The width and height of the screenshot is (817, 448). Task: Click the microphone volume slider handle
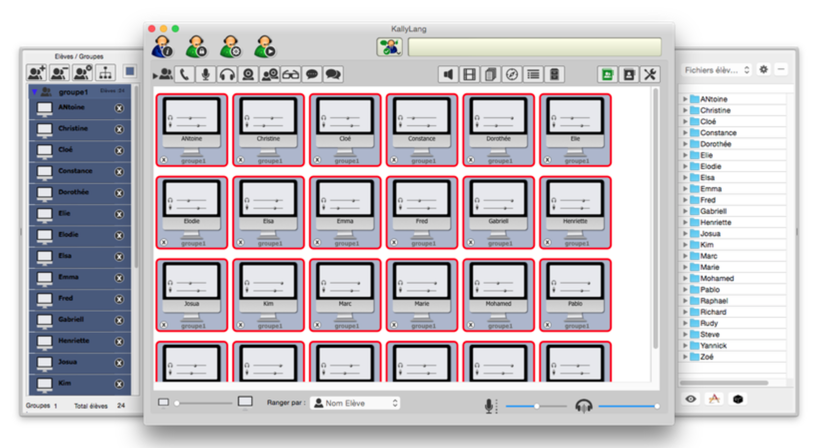[536, 406]
